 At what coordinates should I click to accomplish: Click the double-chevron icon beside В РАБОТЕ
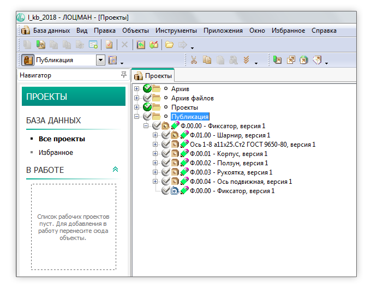click(115, 170)
